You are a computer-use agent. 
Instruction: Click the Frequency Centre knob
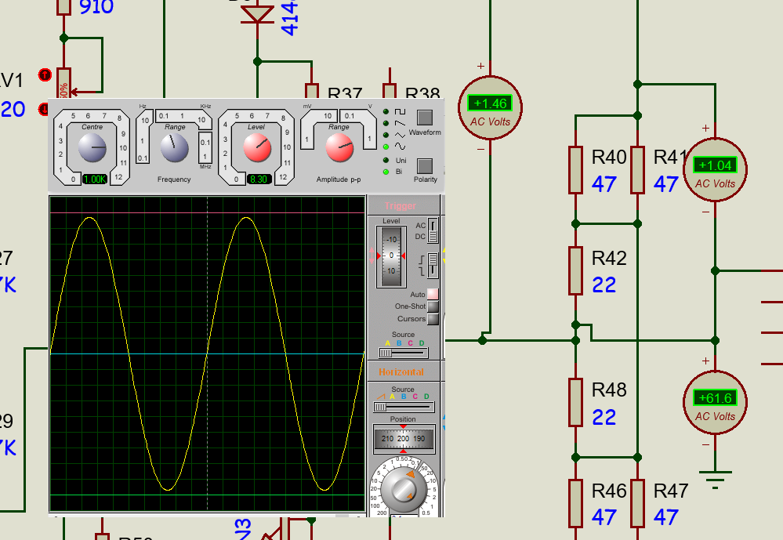click(x=92, y=147)
